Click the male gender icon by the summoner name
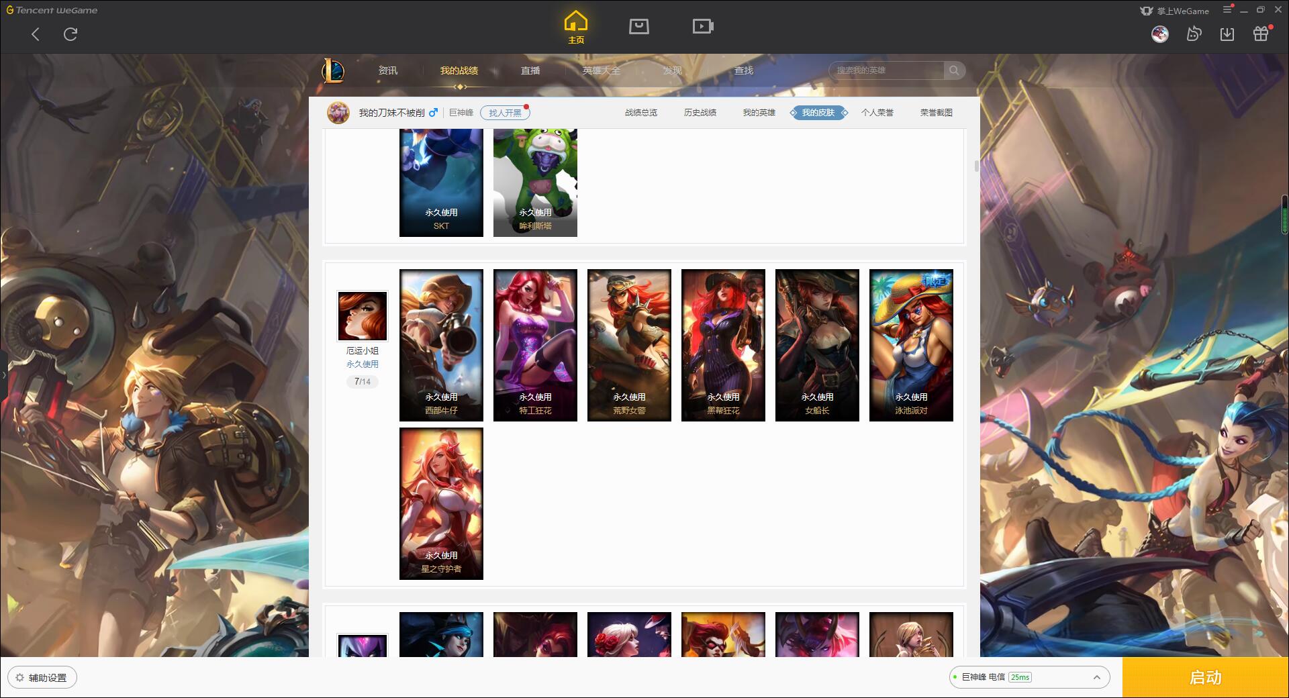 point(434,113)
